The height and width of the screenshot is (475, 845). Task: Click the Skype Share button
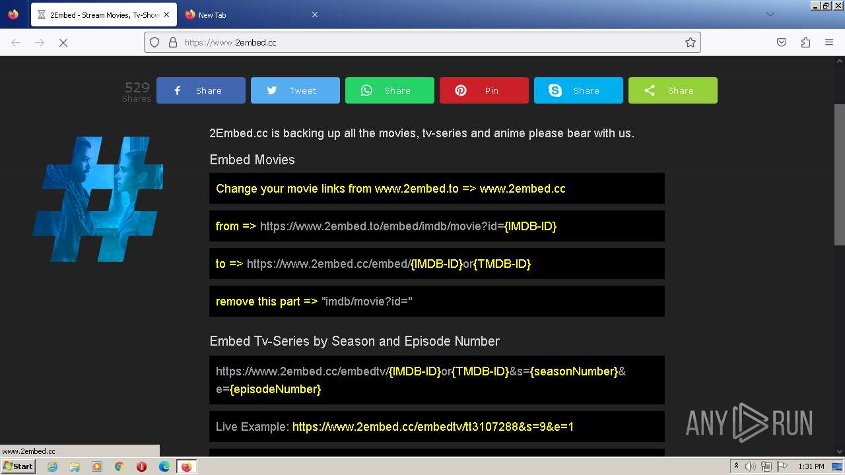(578, 90)
